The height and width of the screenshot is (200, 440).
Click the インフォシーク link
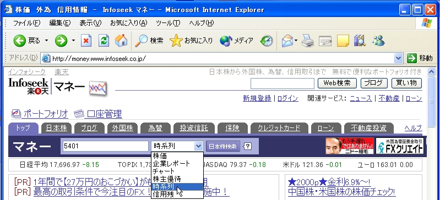[26, 73]
